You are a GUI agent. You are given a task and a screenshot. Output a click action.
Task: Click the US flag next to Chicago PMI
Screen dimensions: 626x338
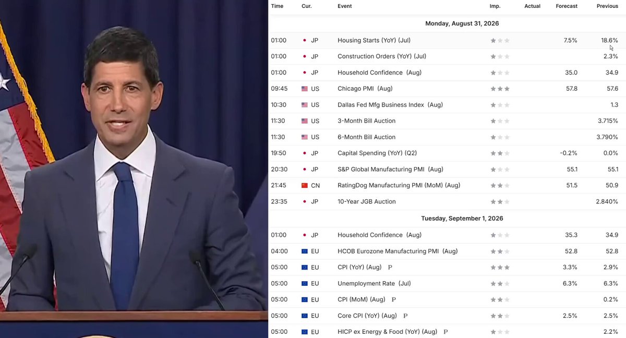point(305,89)
